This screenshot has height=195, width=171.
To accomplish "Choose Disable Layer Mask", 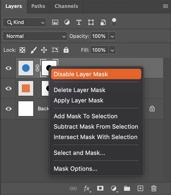I will (x=96, y=74).
